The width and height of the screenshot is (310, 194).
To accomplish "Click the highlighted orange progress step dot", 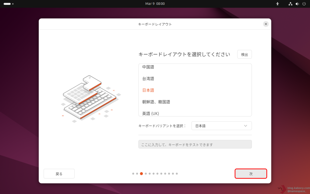I will [141, 174].
